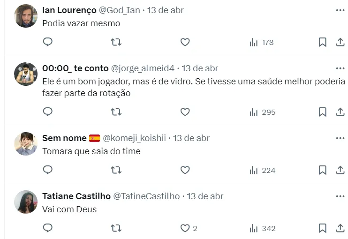Open Sem nome's profile avatar
Viewport: 348px width, 239px height.
[x=26, y=144]
